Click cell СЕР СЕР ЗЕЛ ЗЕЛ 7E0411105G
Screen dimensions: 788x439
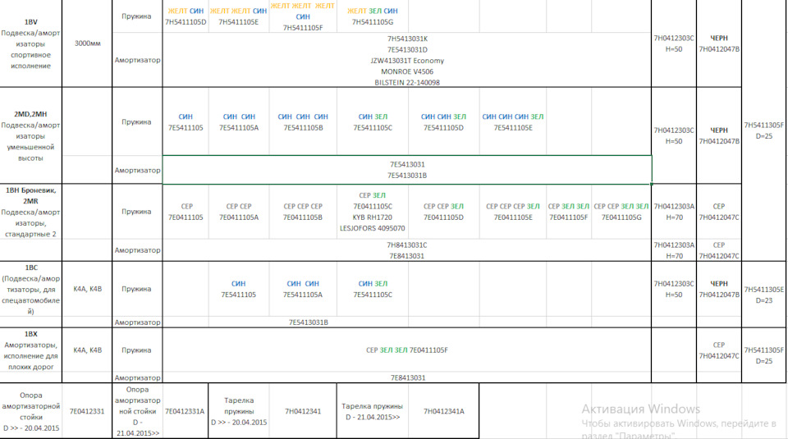point(621,212)
